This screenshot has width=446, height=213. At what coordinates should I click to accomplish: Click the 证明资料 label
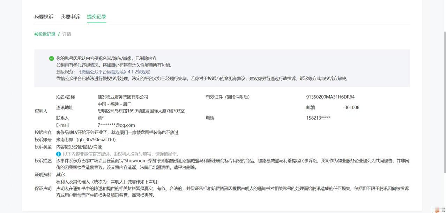tap(43, 174)
